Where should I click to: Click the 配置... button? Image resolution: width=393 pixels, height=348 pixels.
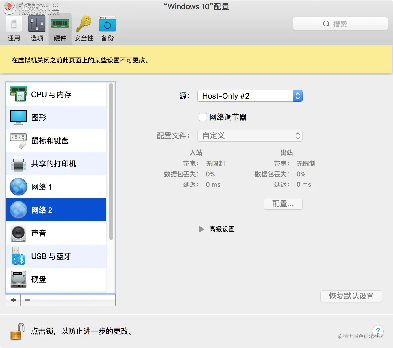click(x=283, y=204)
